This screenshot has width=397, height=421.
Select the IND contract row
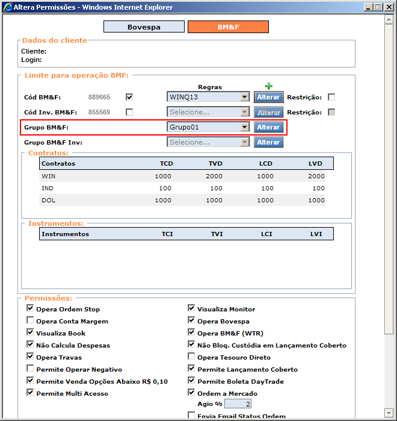(x=182, y=188)
